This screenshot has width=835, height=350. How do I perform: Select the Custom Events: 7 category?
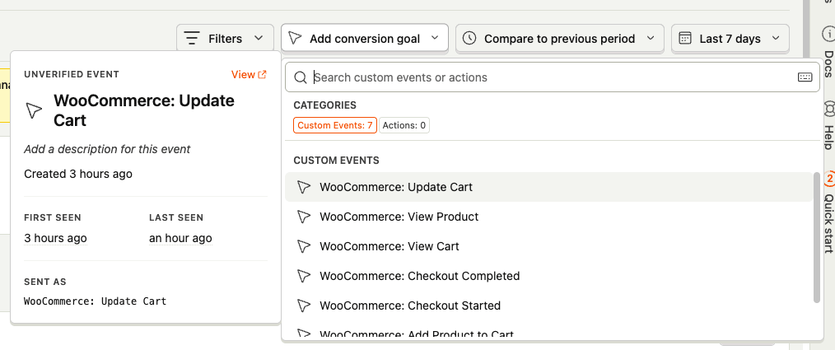[335, 126]
